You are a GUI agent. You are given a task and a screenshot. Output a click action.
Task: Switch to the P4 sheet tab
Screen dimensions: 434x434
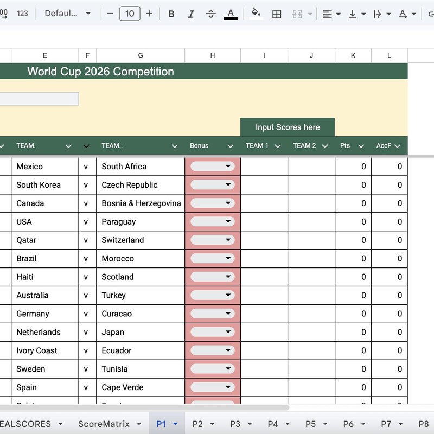273,424
